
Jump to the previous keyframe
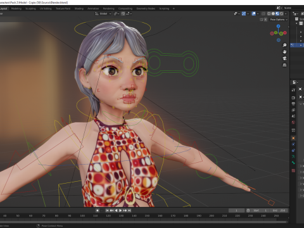[111, 210]
